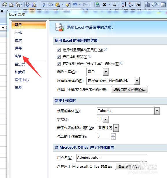The height and width of the screenshot is (178, 167).
Task: Toggle 在功能区显示开发工具选项卡 checkbox
Action: 59,64
